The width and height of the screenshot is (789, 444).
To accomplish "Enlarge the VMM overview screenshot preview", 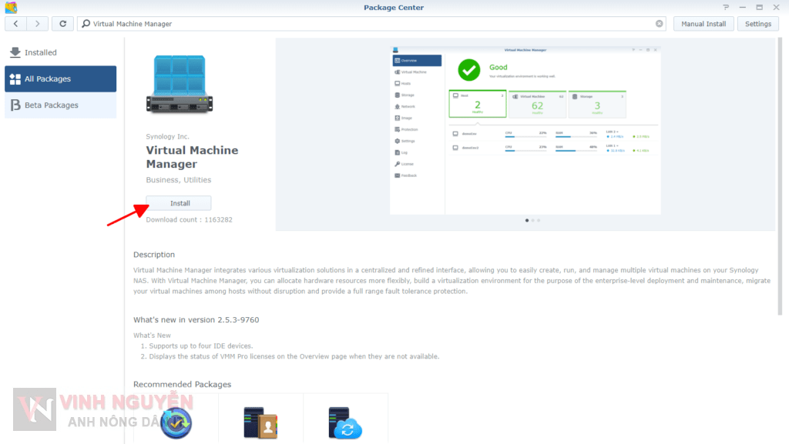I will (525, 129).
